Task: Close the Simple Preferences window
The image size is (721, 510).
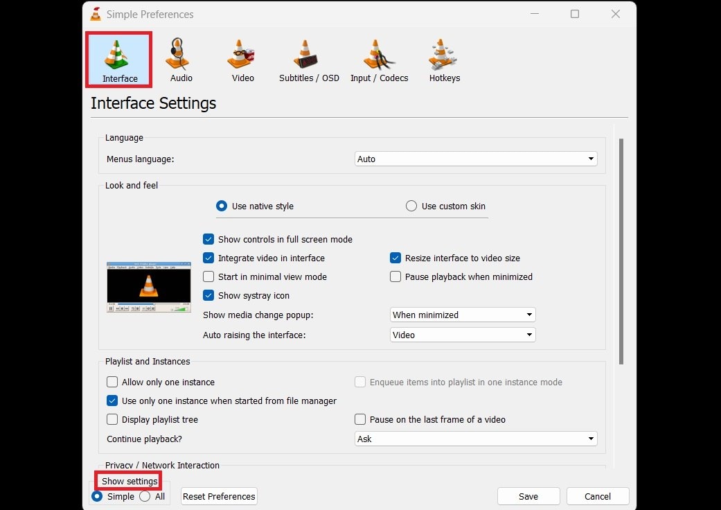Action: point(616,15)
